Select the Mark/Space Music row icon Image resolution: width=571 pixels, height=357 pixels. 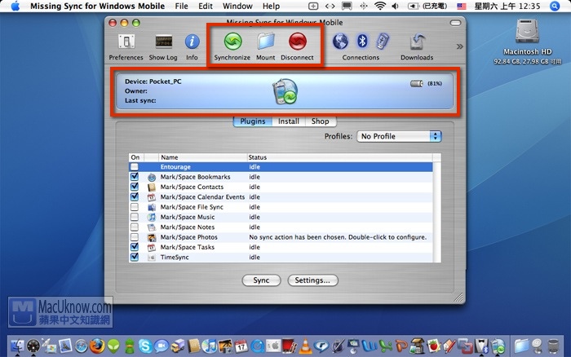(152, 218)
